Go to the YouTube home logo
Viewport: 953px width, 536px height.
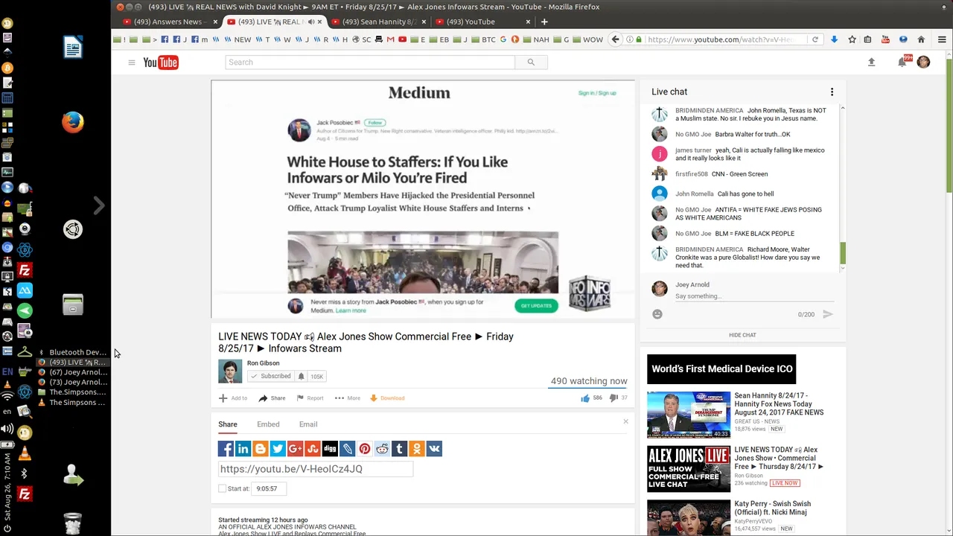coord(161,63)
